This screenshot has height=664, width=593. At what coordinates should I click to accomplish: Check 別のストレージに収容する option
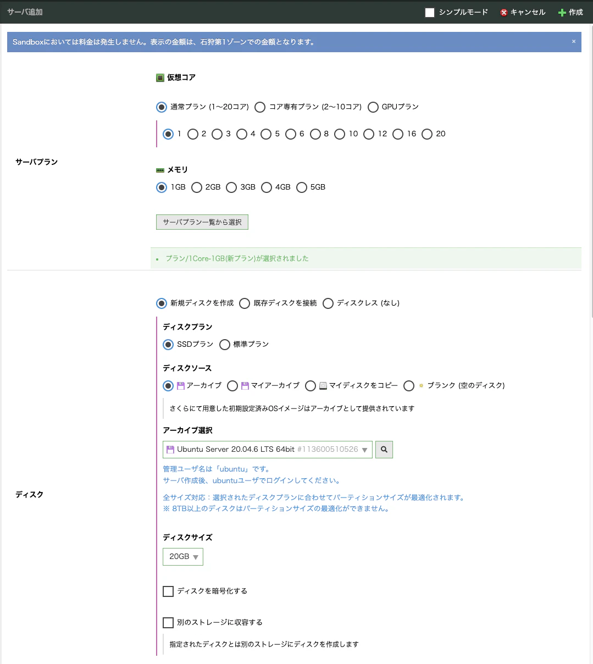(x=168, y=622)
